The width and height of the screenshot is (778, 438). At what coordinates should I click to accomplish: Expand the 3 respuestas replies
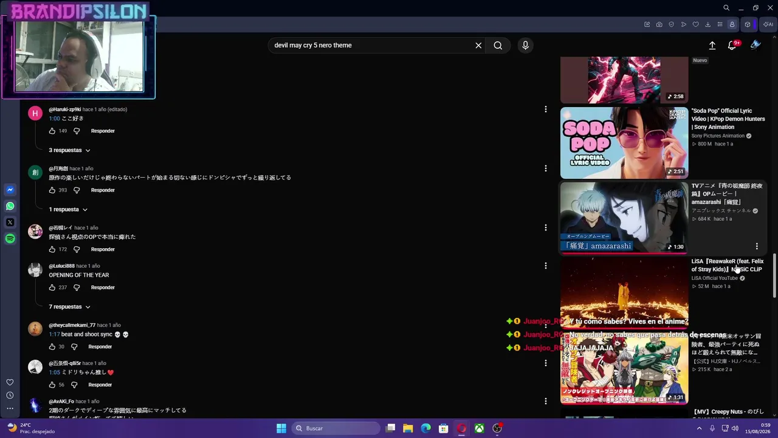[x=70, y=150]
